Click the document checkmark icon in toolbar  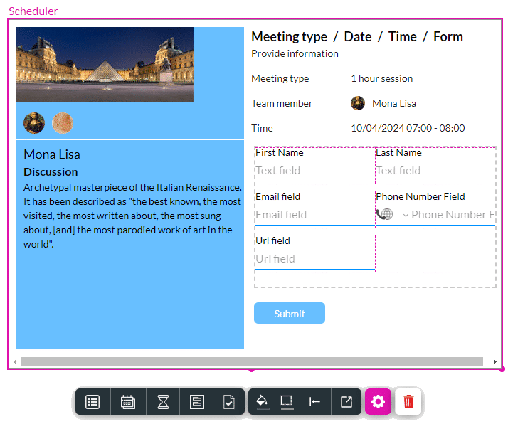[228, 402]
